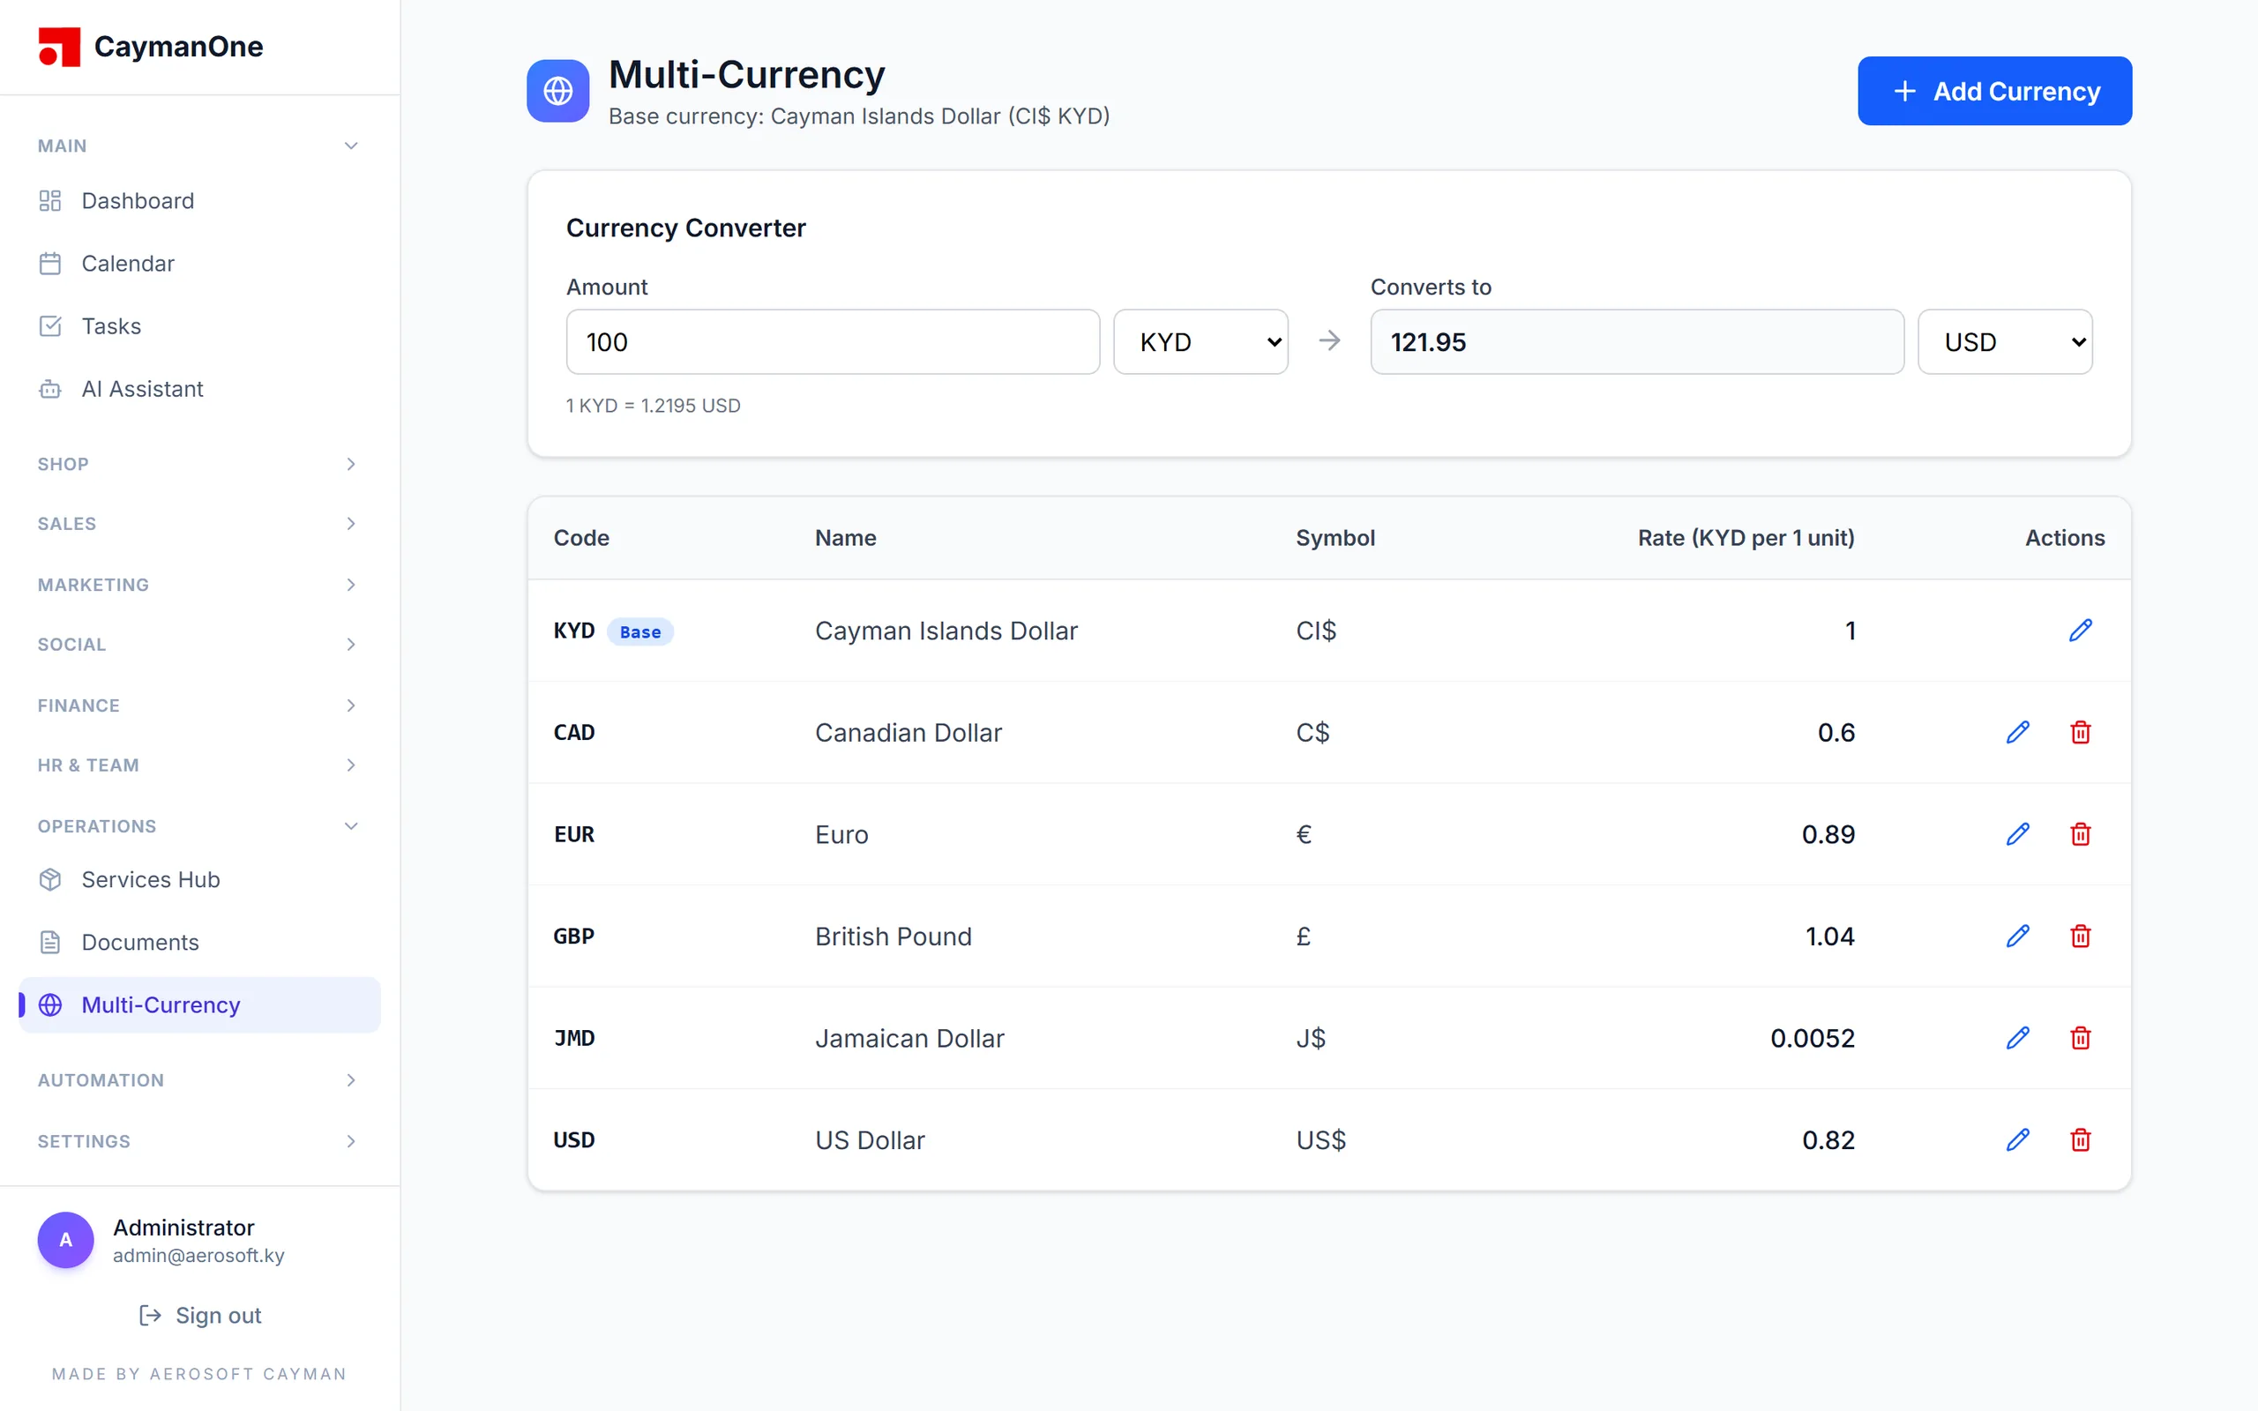Edit the Canadian Dollar row
The image size is (2258, 1411).
pos(2017,733)
